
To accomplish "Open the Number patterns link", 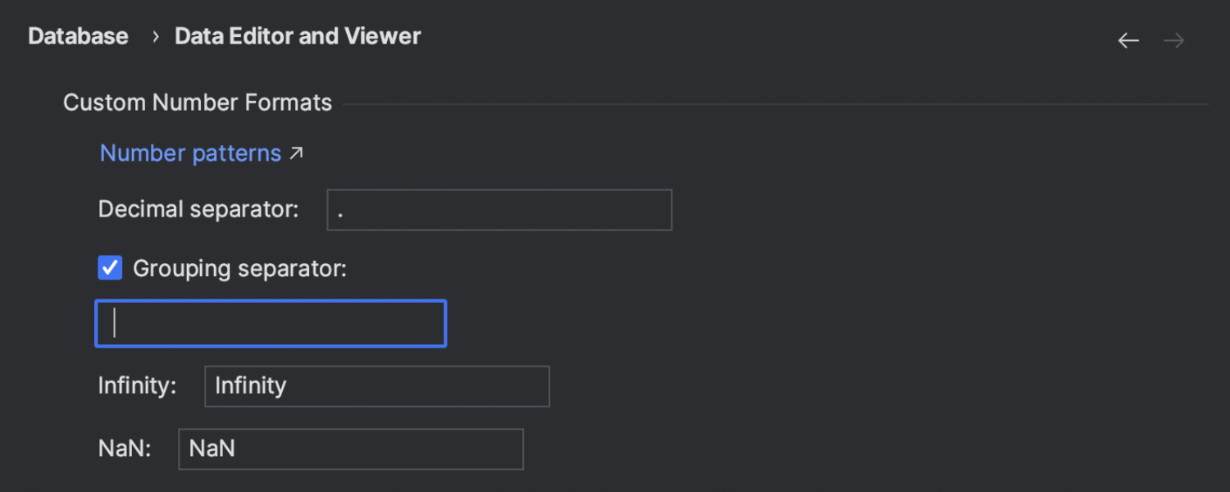I will 190,153.
